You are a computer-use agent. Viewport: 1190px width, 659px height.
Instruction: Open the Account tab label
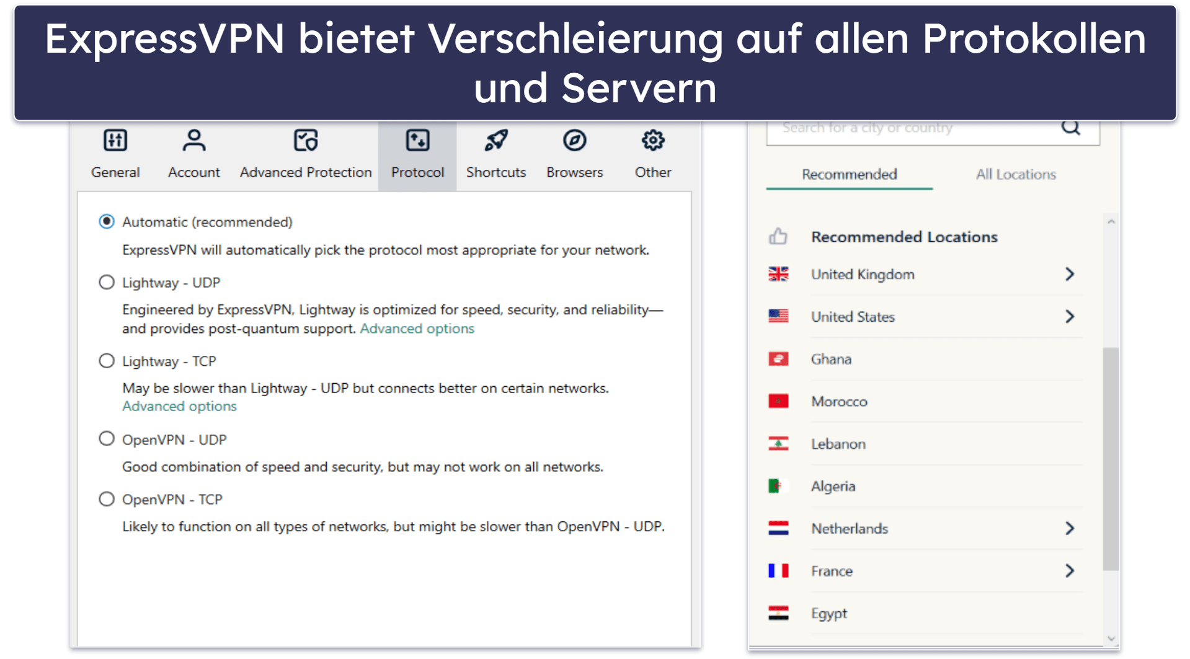[x=194, y=172]
